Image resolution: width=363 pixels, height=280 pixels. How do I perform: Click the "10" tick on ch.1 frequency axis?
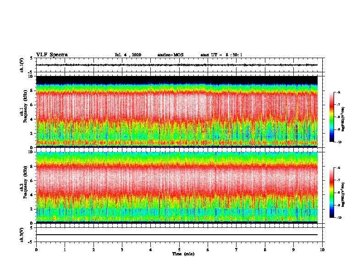click(31, 76)
